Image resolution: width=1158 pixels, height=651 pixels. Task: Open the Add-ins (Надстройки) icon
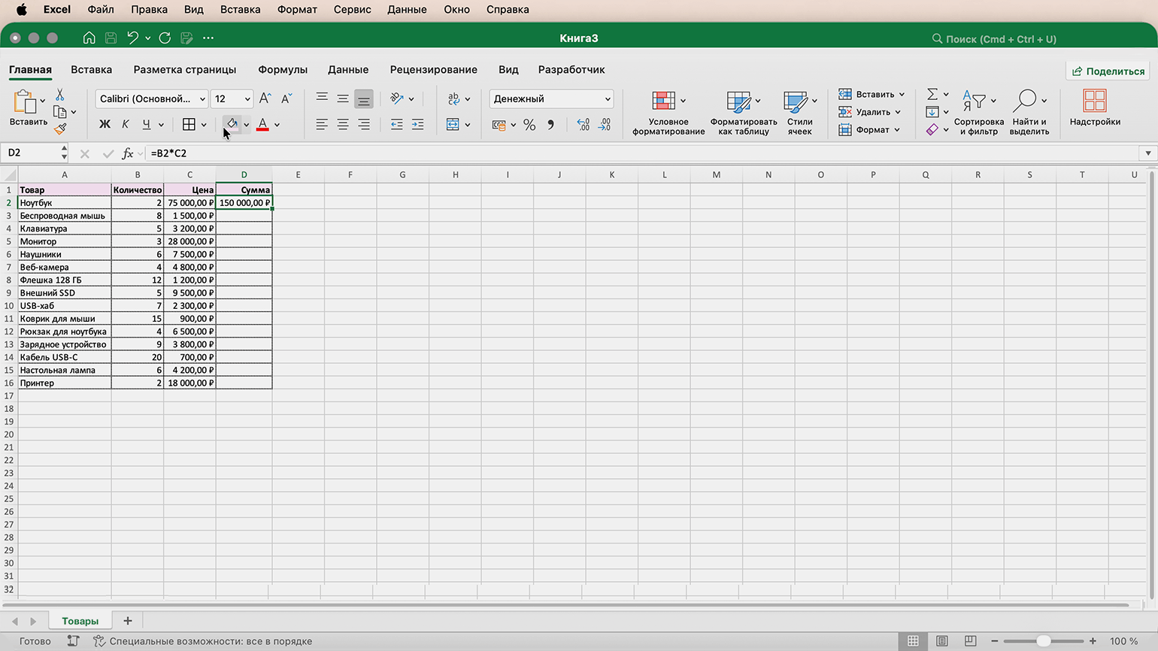1095,101
